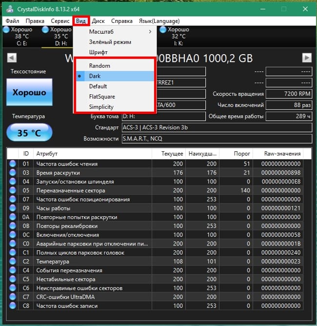
Task: Click the ID column header
Action: 26,154
